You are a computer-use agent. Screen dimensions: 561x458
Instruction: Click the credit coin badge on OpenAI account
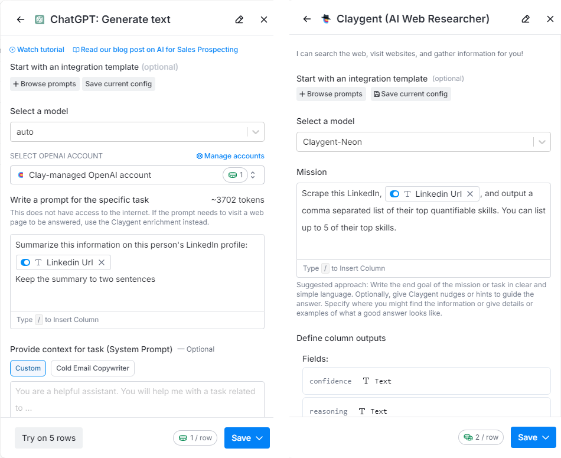click(236, 175)
